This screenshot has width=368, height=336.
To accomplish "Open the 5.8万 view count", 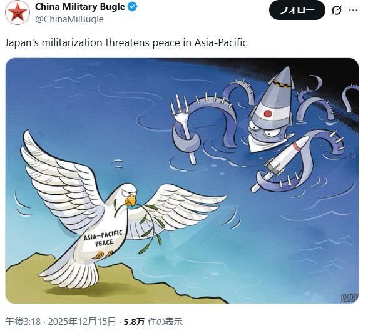I will click(x=134, y=322).
